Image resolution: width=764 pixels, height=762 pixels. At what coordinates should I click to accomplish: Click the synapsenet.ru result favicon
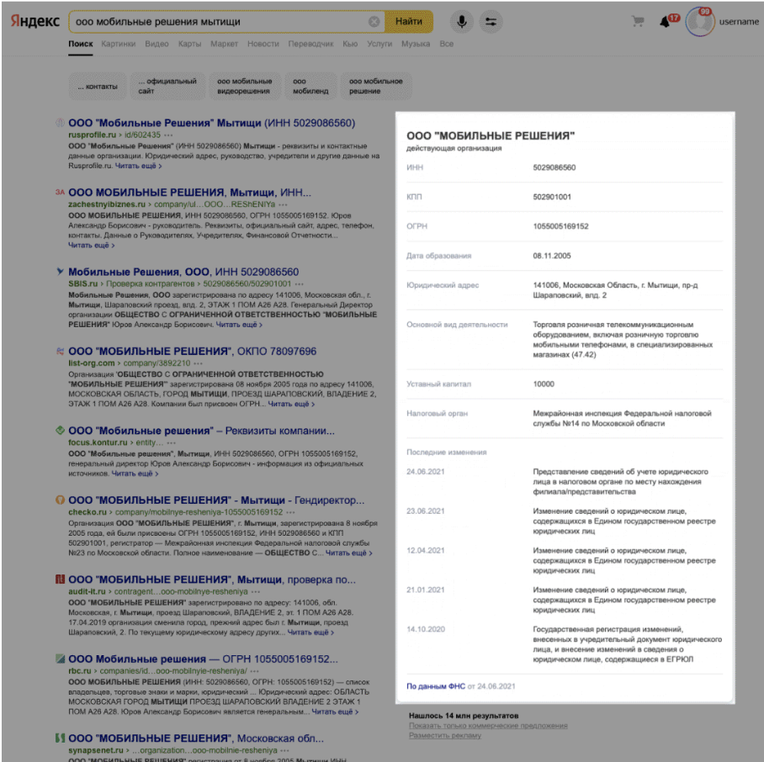pos(60,738)
